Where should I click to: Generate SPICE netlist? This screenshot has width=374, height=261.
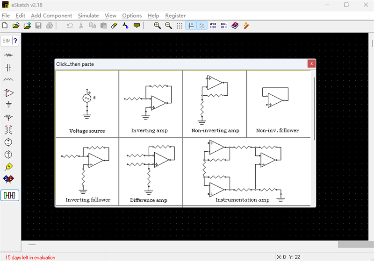213,26
